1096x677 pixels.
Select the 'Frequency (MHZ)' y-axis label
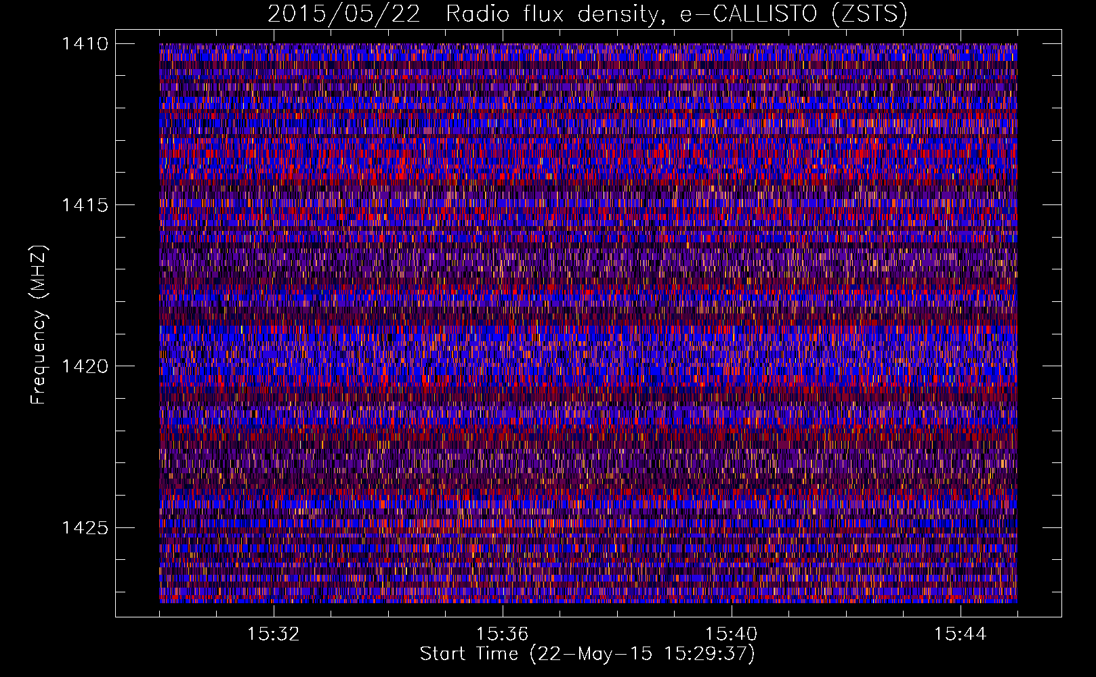pyautogui.click(x=39, y=325)
